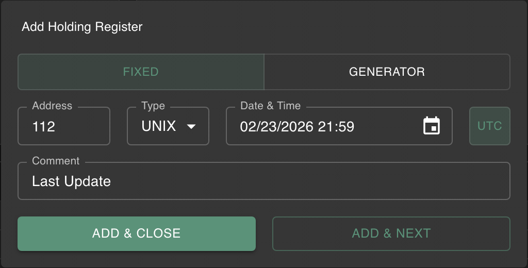The height and width of the screenshot is (268, 528).
Task: Select the month segment 02 in the date
Action: [x=247, y=126]
